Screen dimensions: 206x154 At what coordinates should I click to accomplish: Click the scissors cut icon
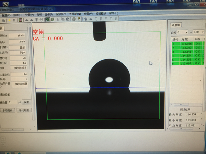[x=58, y=20]
